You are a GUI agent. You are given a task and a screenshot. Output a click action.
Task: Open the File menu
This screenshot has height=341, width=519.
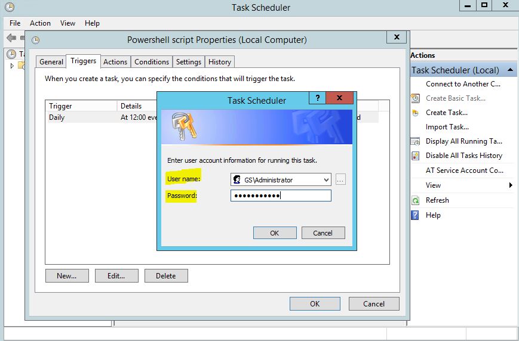tap(15, 23)
